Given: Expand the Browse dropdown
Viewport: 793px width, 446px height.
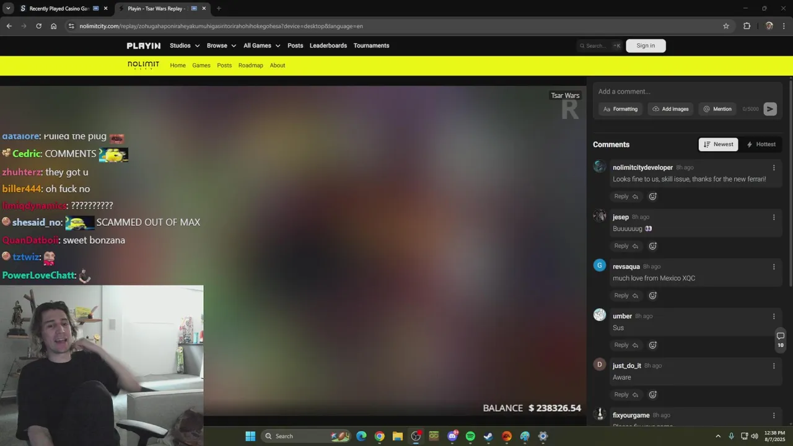Looking at the screenshot, I should [221, 46].
